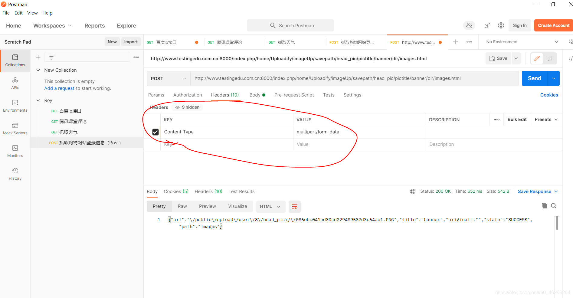Image resolution: width=573 pixels, height=298 pixels.
Task: Click the filter icon in the collections search
Action: (x=51, y=57)
